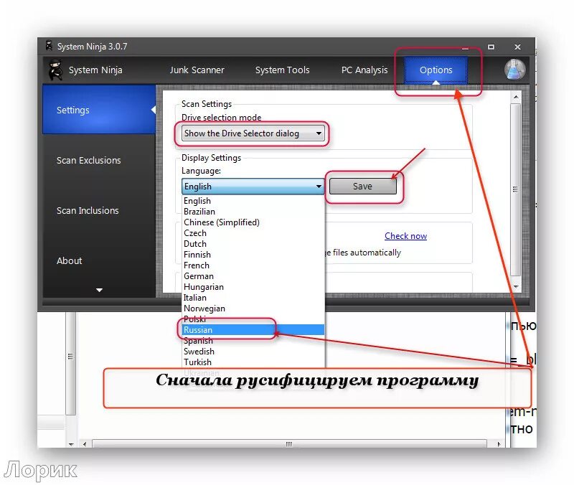
Task: Open the Drive selection mode dropdown
Action: coord(253,133)
